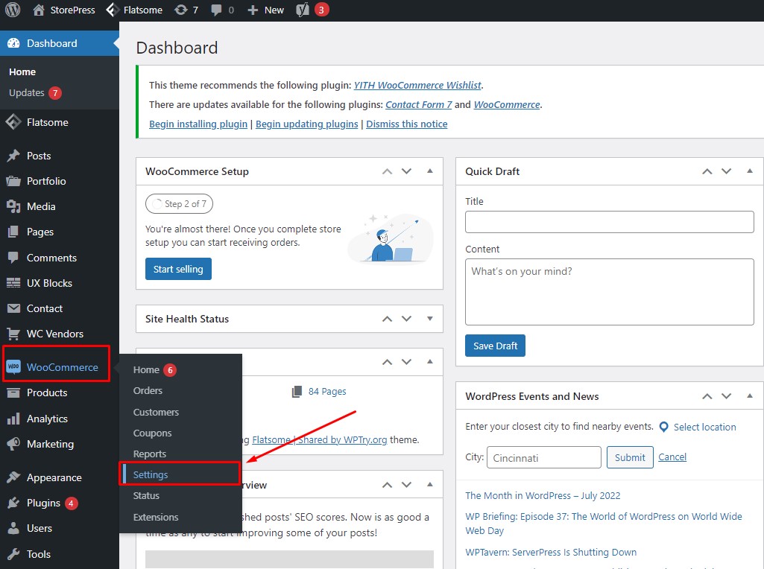Click the Appearance paintbrush icon

(x=13, y=477)
